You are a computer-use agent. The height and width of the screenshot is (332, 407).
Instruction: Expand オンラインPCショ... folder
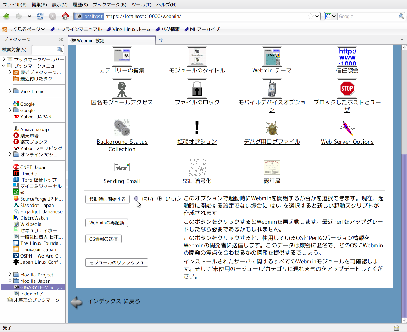[10, 154]
